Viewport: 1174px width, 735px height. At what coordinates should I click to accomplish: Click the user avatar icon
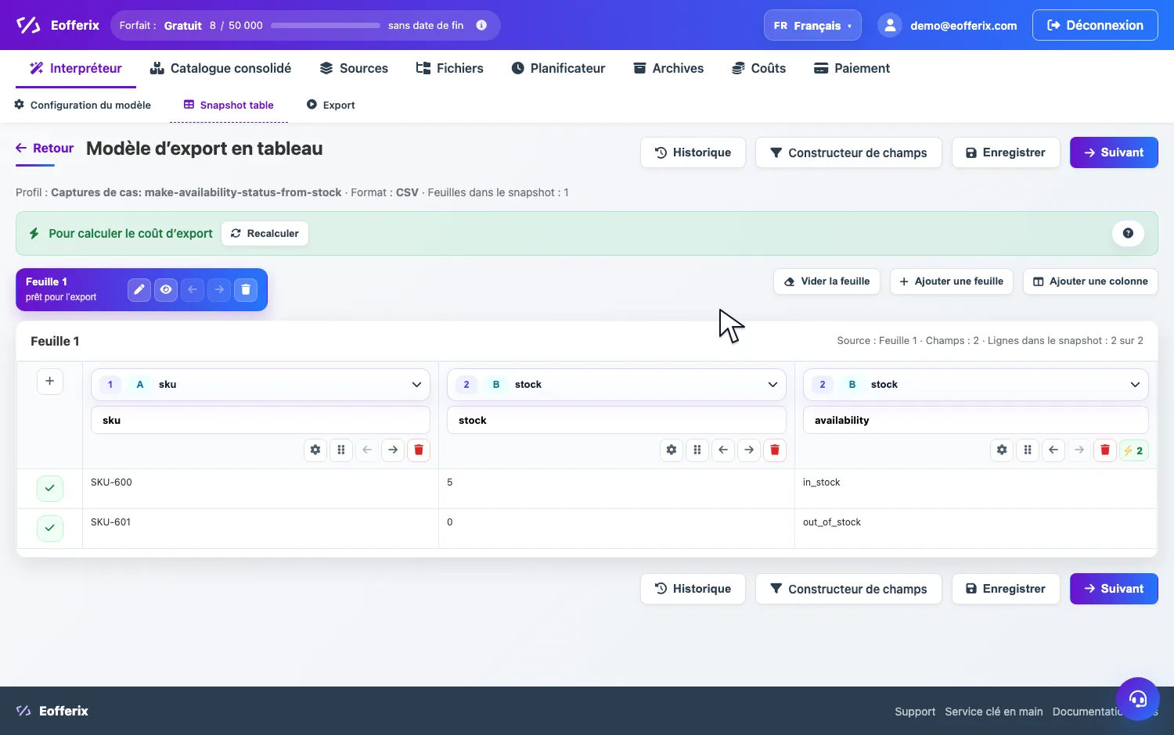click(x=890, y=25)
